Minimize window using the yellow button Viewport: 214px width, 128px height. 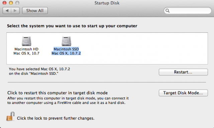click(11, 3)
